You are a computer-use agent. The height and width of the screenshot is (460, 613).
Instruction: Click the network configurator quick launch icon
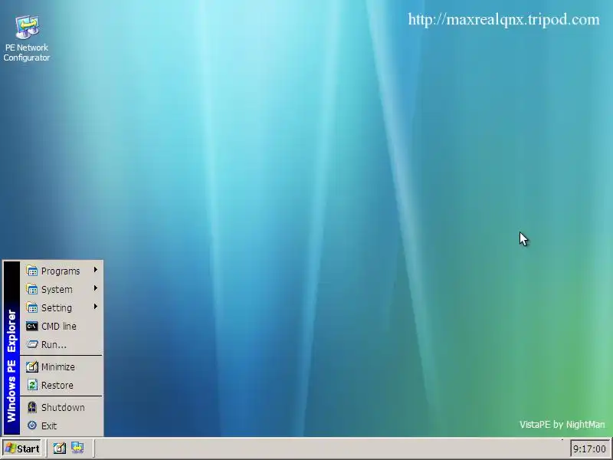(x=77, y=448)
